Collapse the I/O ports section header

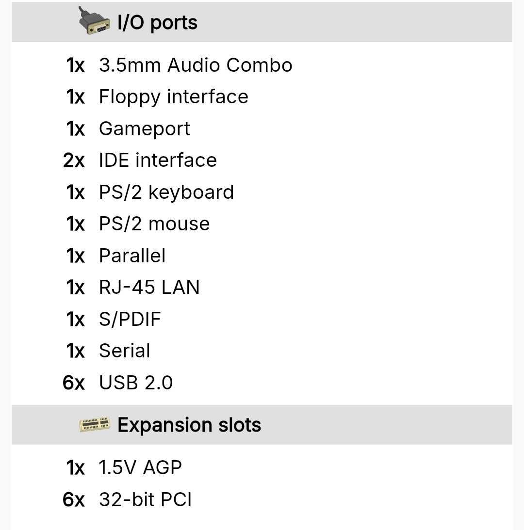click(x=262, y=22)
